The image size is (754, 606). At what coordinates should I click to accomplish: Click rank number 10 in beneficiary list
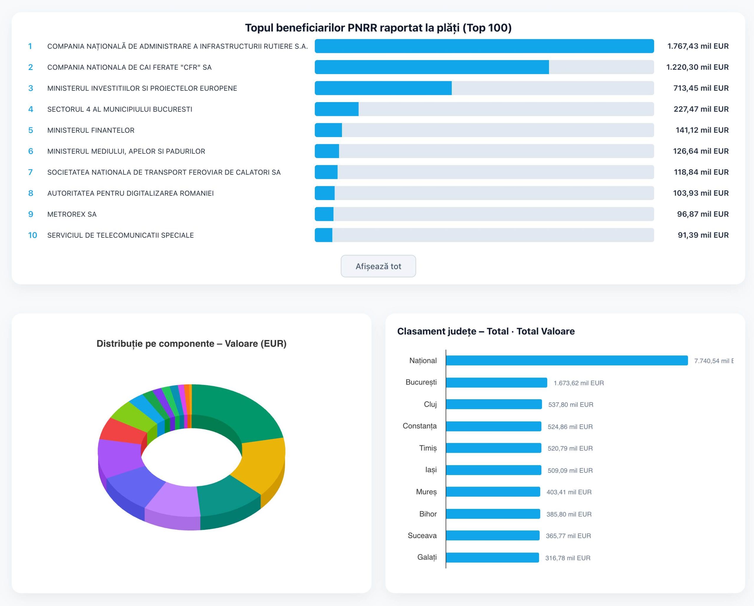point(32,235)
